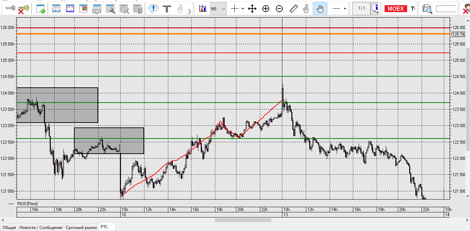This screenshot has width=470, height=231.
Task: Click the orange horizontal level line
Action: (233, 34)
